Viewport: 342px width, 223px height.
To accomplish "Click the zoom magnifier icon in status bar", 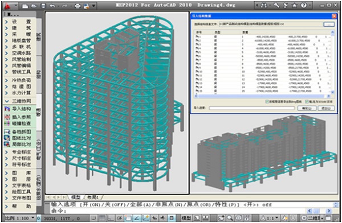I will (x=230, y=218).
